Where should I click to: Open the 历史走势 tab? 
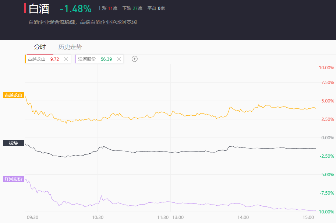[70, 47]
